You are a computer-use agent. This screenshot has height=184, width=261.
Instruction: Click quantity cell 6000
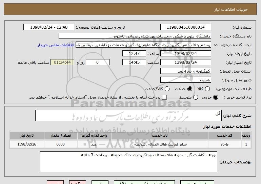pyautogui.click(x=61, y=144)
